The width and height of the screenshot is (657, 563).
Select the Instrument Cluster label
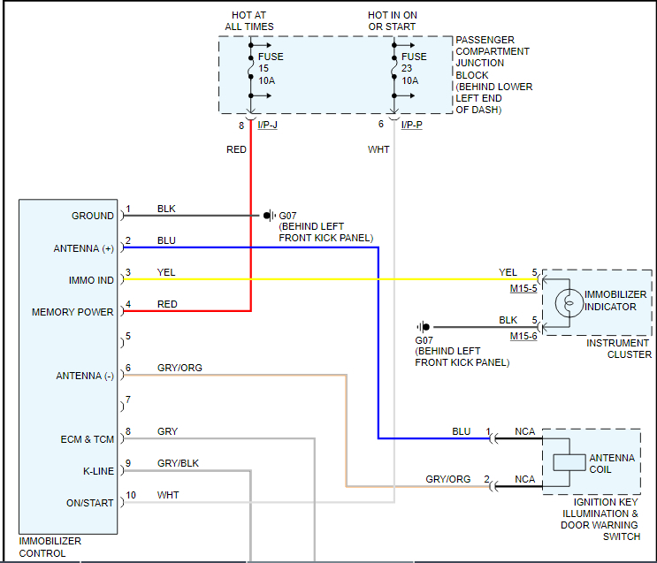(x=619, y=348)
